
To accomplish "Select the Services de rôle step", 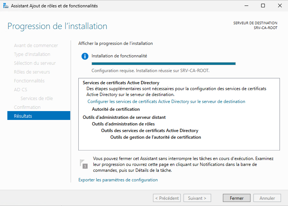I will point(36,98).
